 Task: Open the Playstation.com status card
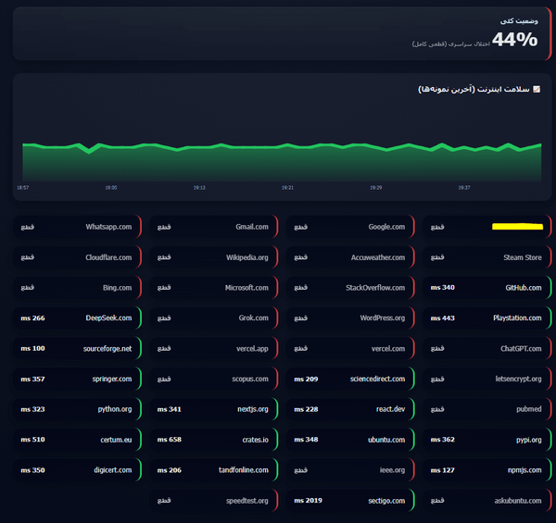tap(487, 318)
